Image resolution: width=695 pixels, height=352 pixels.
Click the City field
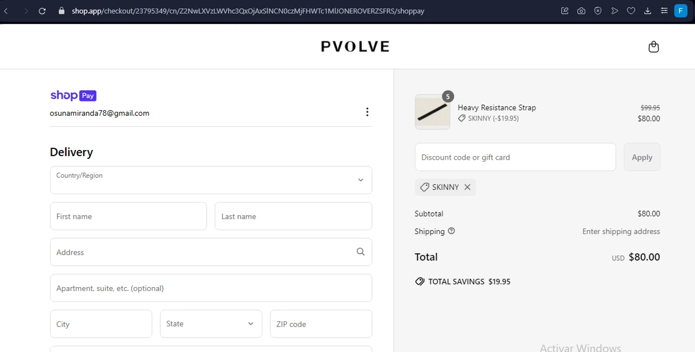pyautogui.click(x=101, y=324)
